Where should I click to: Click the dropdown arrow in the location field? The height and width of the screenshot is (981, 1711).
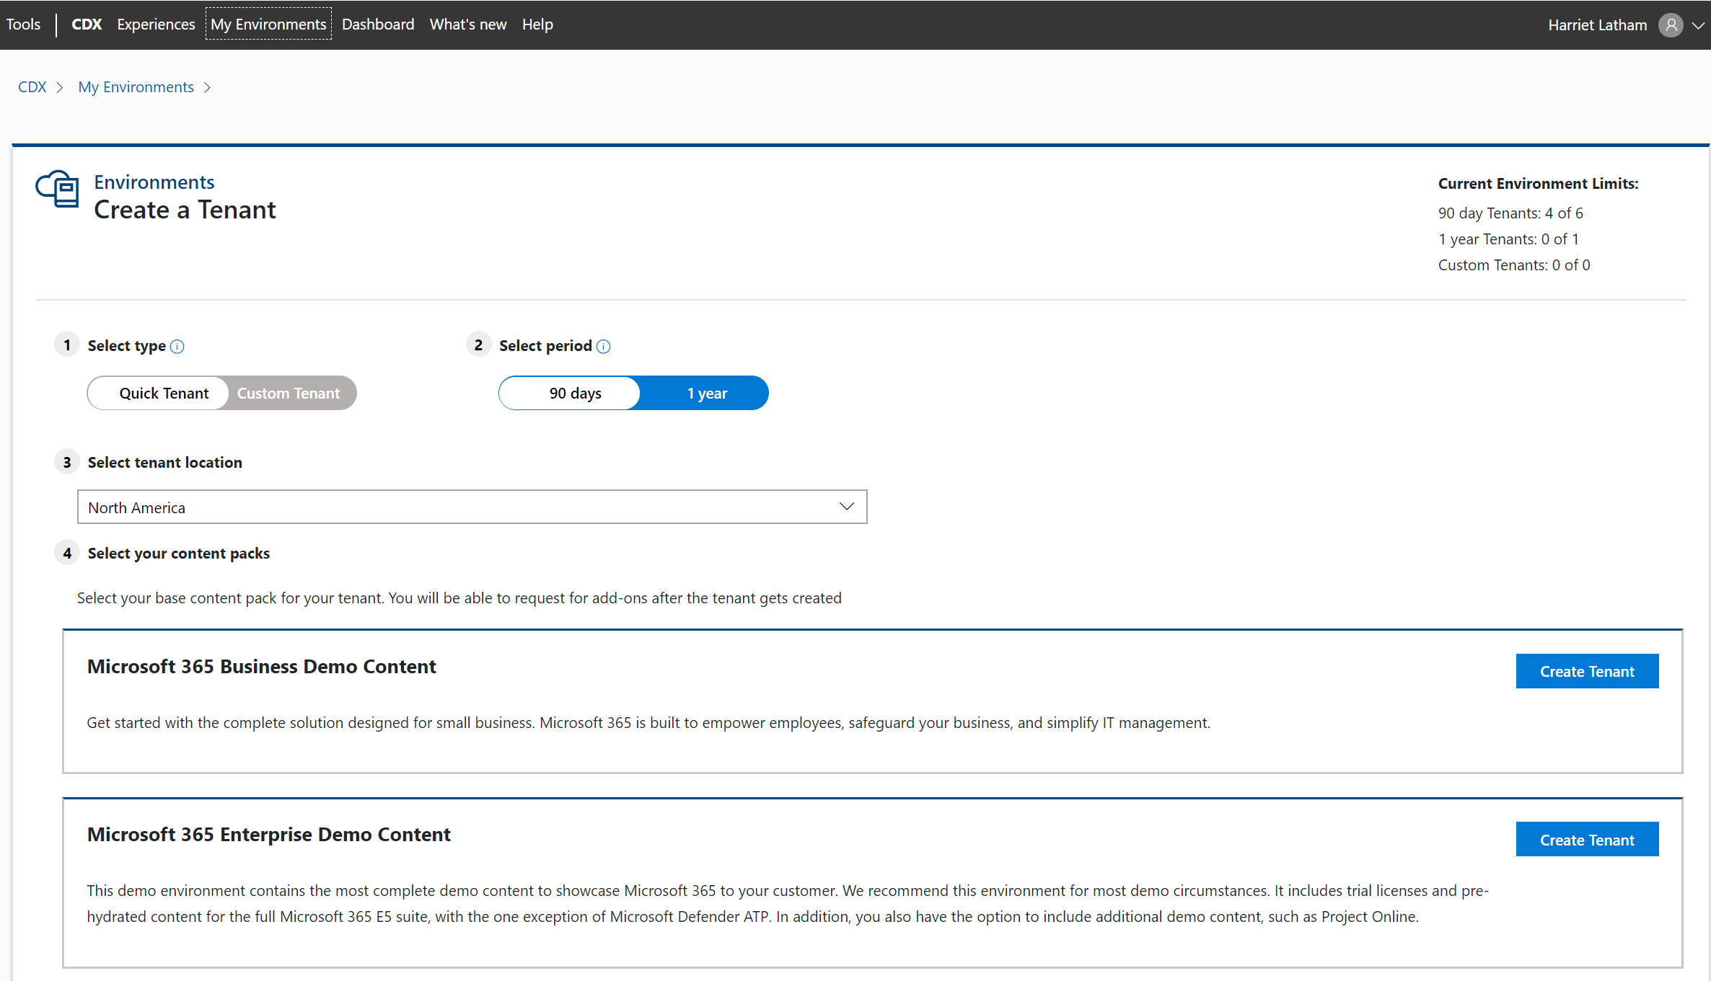pos(847,507)
